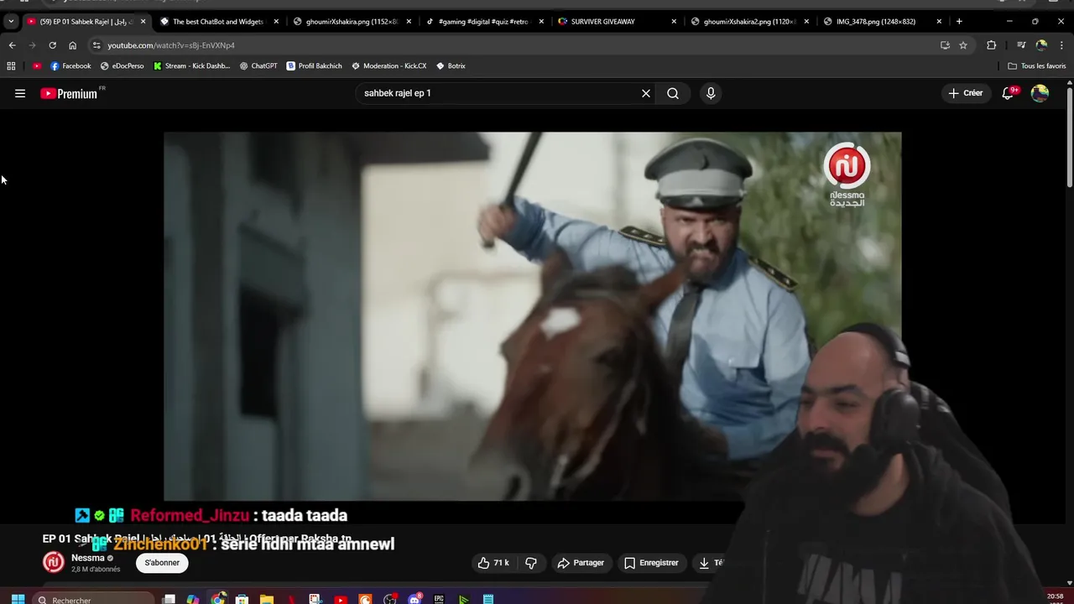Open the Nessma channel avatar
The height and width of the screenshot is (604, 1074).
(x=54, y=563)
